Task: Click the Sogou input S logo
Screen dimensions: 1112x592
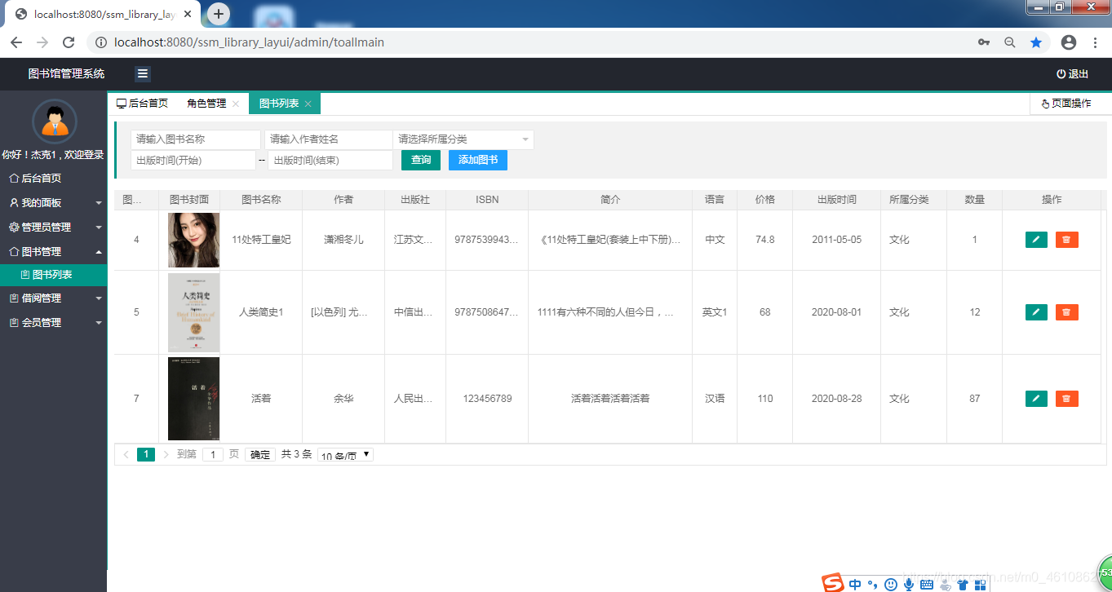Action: [832, 583]
